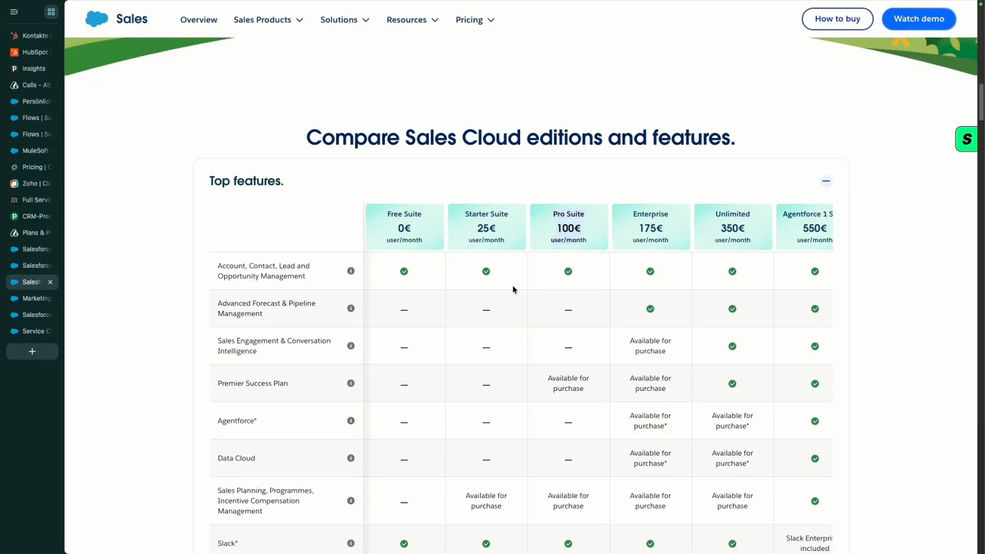Open the MuleSoft tab
This screenshot has height=554, width=985.
click(32, 151)
